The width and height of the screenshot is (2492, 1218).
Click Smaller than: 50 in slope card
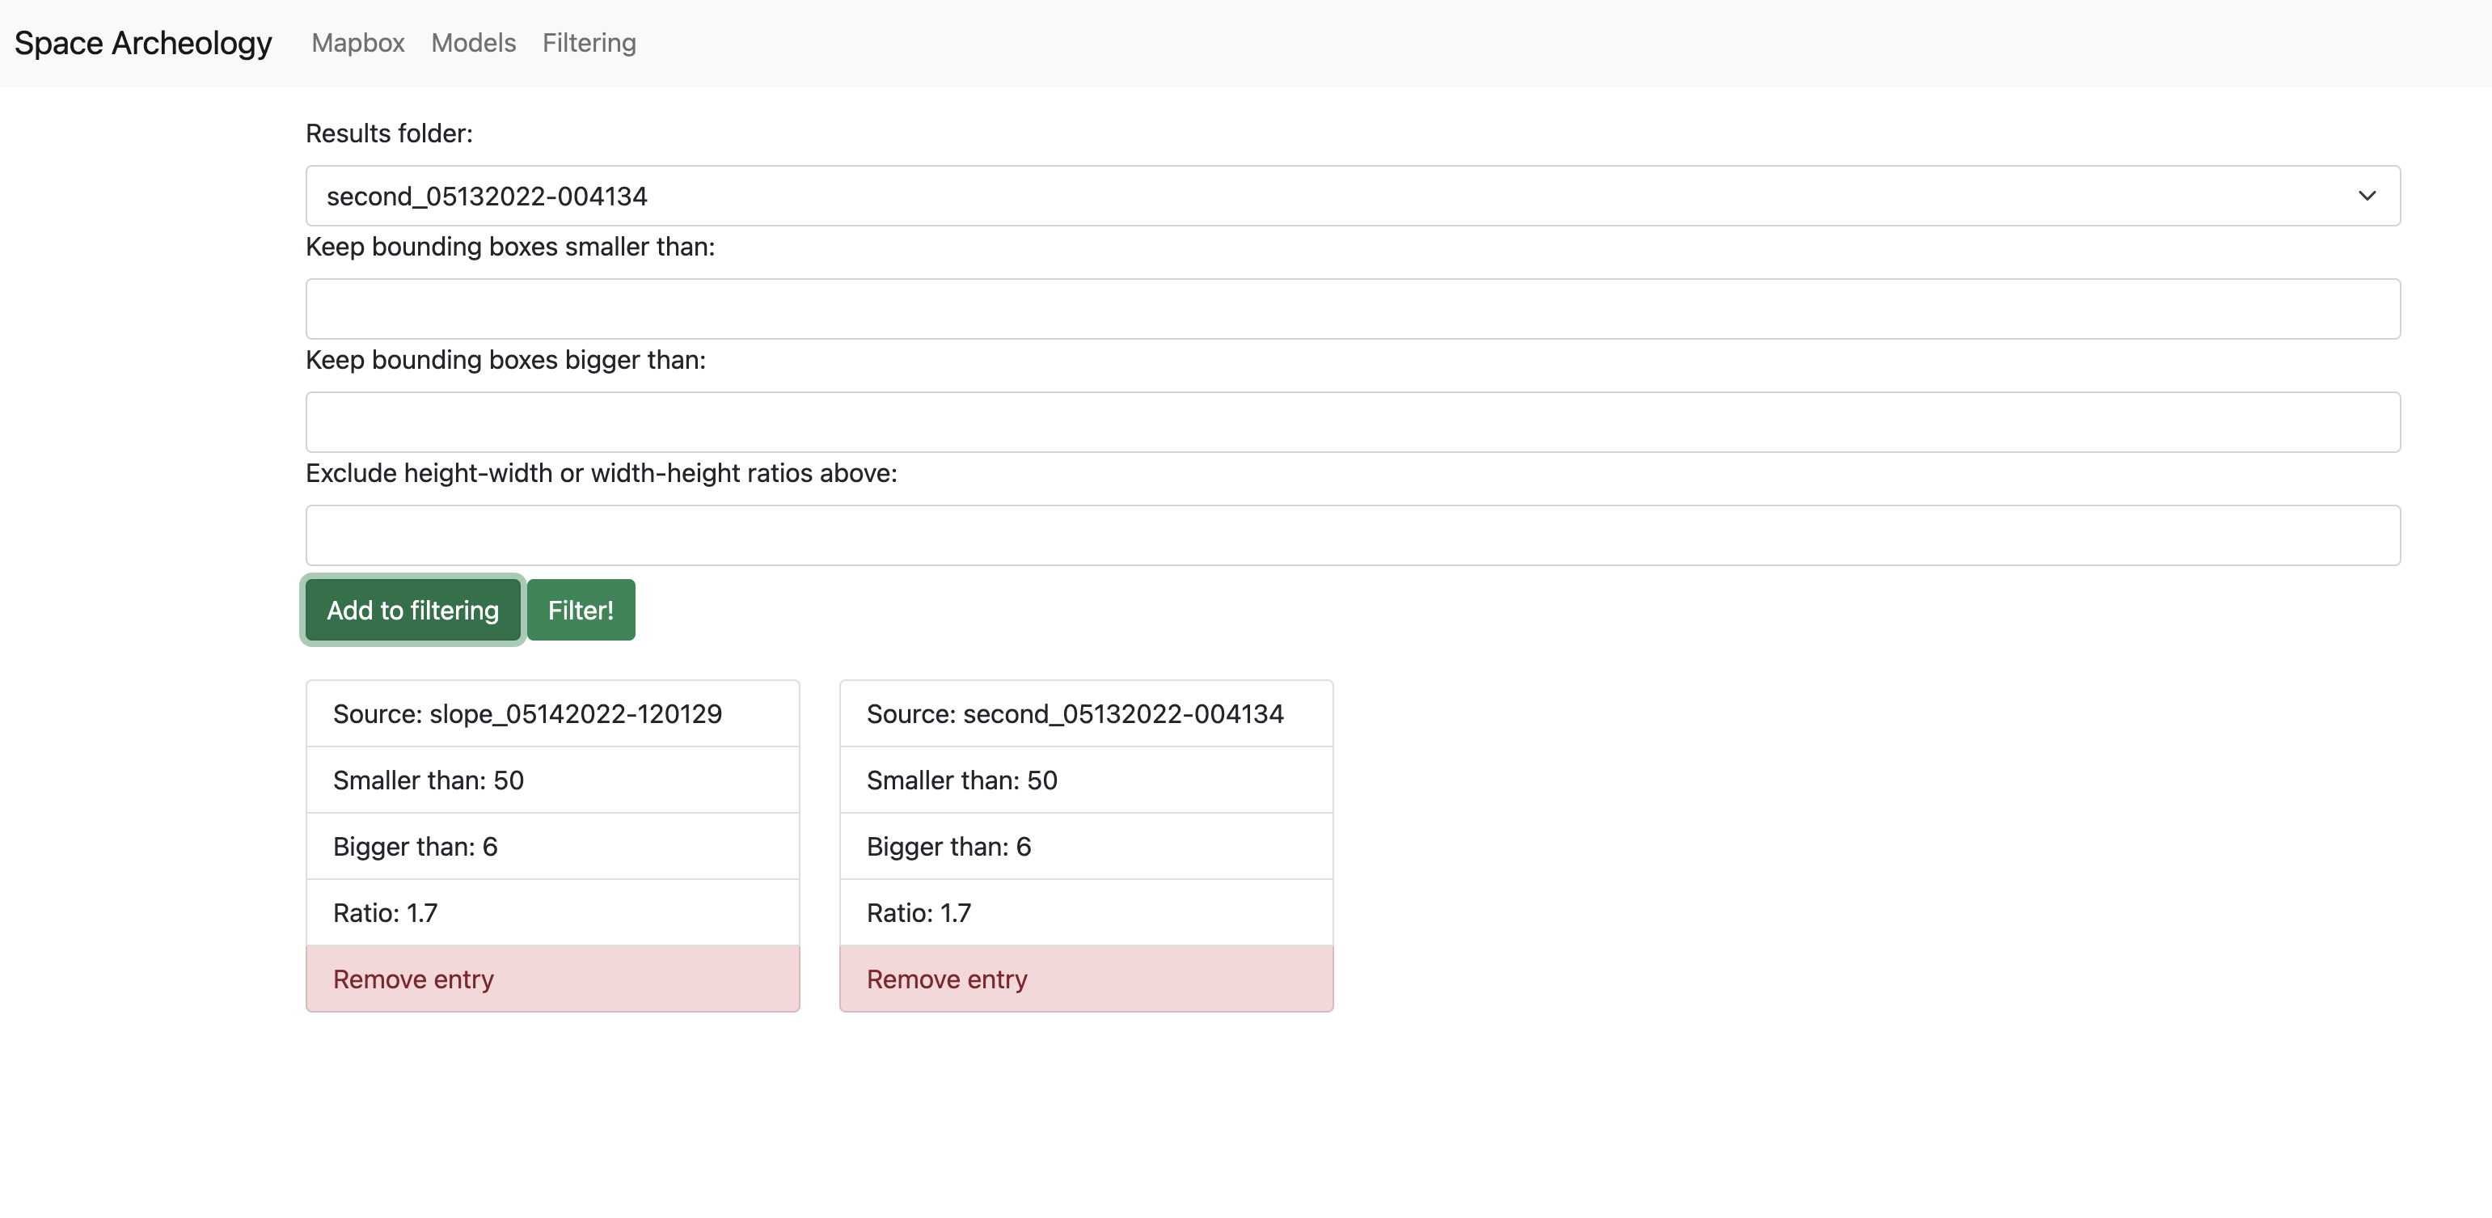(x=552, y=780)
